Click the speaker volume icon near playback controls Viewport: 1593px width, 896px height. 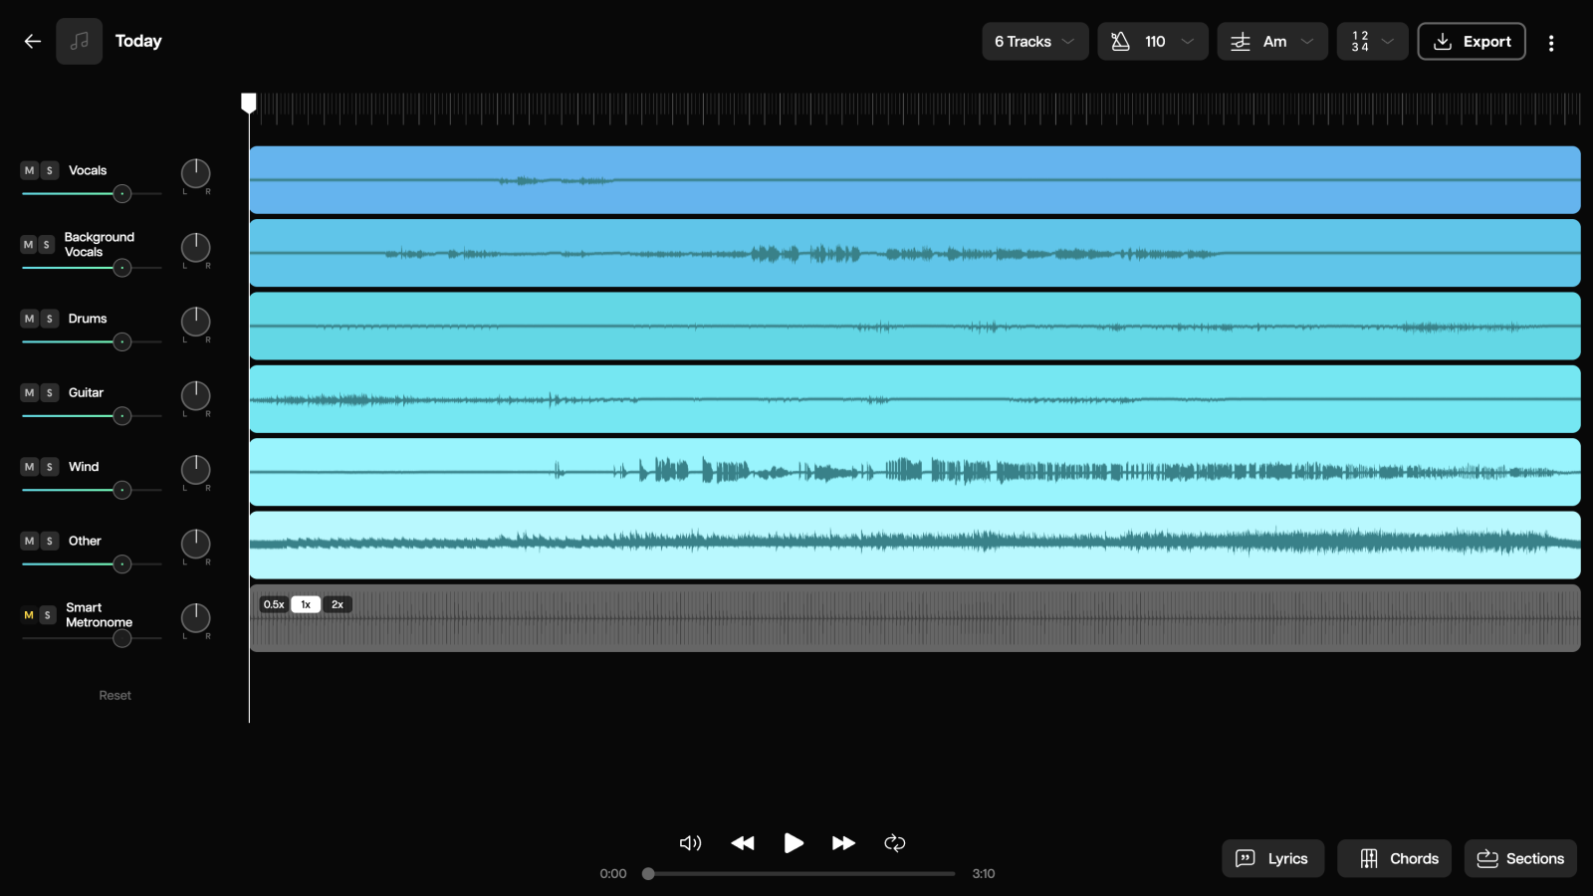point(691,842)
